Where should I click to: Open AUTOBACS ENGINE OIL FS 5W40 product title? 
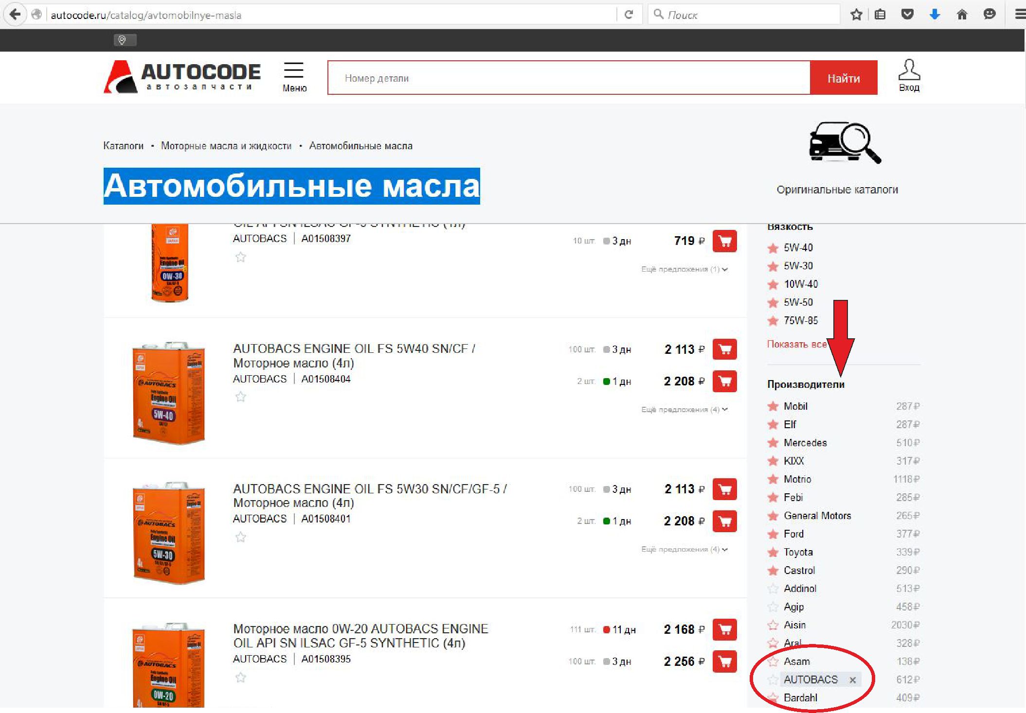(x=354, y=356)
